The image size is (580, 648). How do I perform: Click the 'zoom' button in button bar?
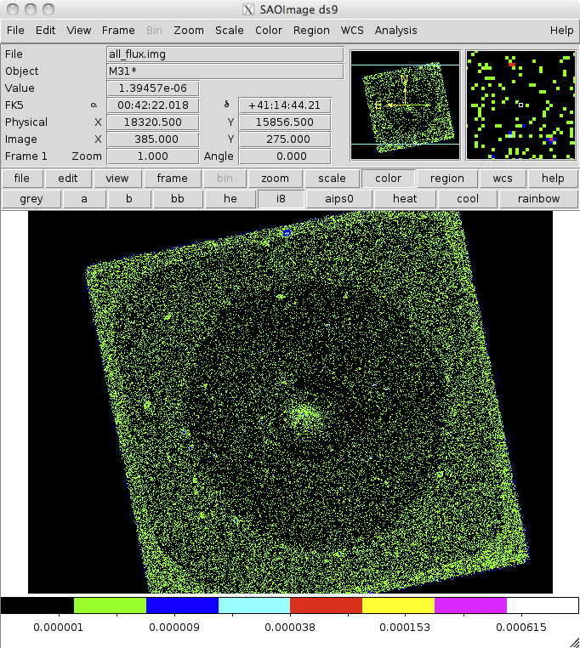(275, 179)
